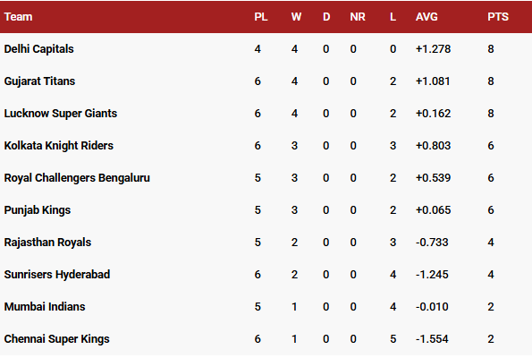Click the PTS column header
Image resolution: width=532 pixels, height=358 pixels.
pyautogui.click(x=498, y=17)
